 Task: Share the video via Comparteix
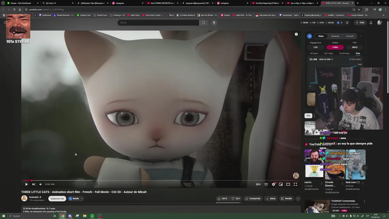click(253, 199)
